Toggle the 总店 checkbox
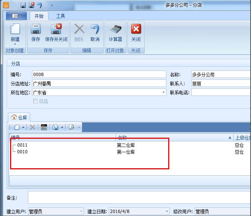The height and width of the screenshot is (216, 251). coord(35,101)
